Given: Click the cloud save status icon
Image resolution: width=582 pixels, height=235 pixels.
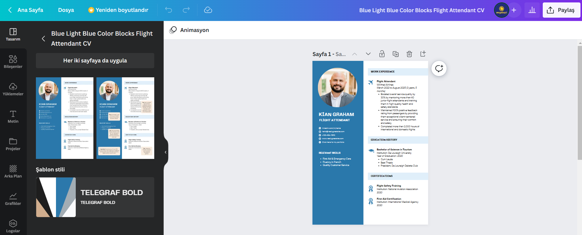Looking at the screenshot, I should point(208,10).
